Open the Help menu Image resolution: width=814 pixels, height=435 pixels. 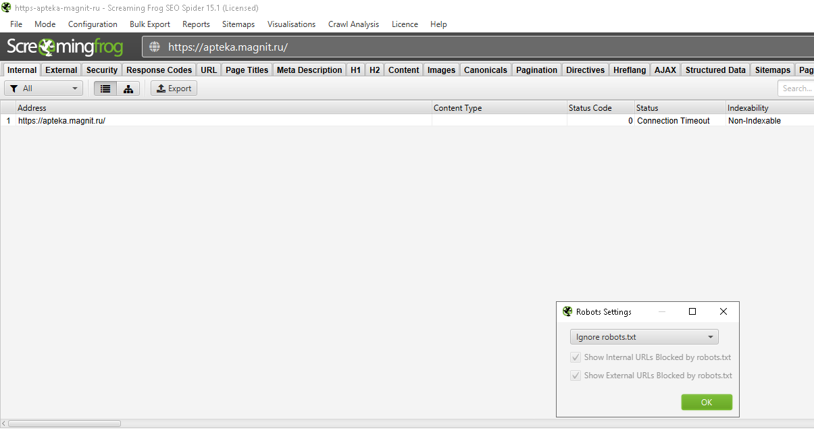438,24
